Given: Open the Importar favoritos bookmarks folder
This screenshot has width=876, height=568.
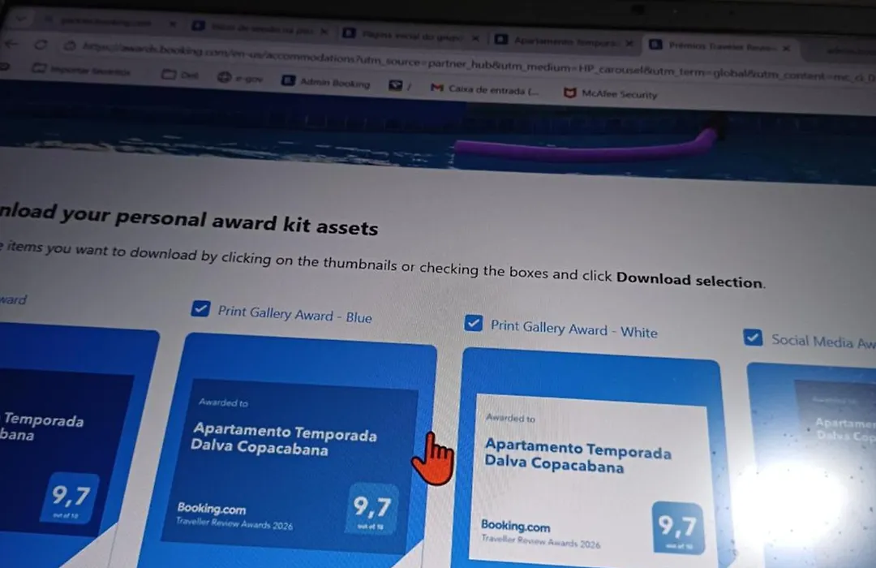Looking at the screenshot, I should [x=82, y=71].
